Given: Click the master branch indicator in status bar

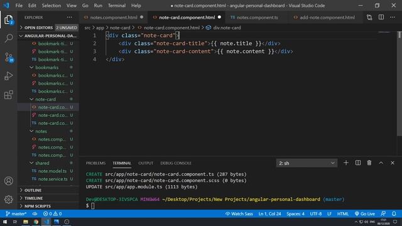Looking at the screenshot, I should [x=16, y=213].
